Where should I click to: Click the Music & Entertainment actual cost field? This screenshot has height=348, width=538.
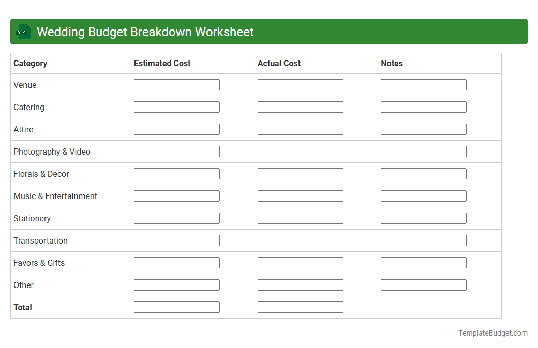(300, 195)
